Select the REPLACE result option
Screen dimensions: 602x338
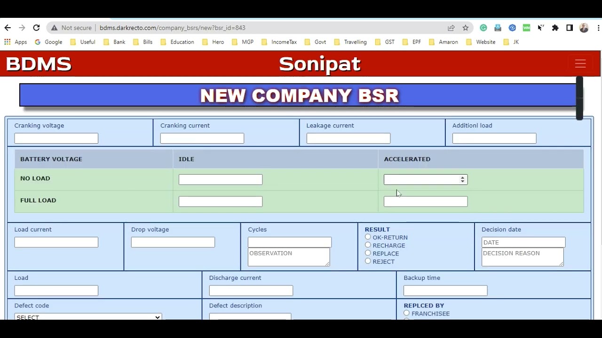point(368,253)
